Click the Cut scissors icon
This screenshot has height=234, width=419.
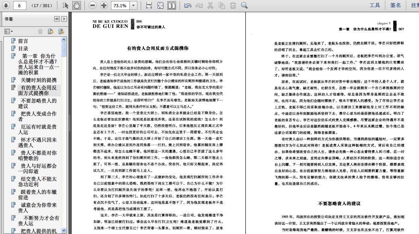(x=210, y=5)
